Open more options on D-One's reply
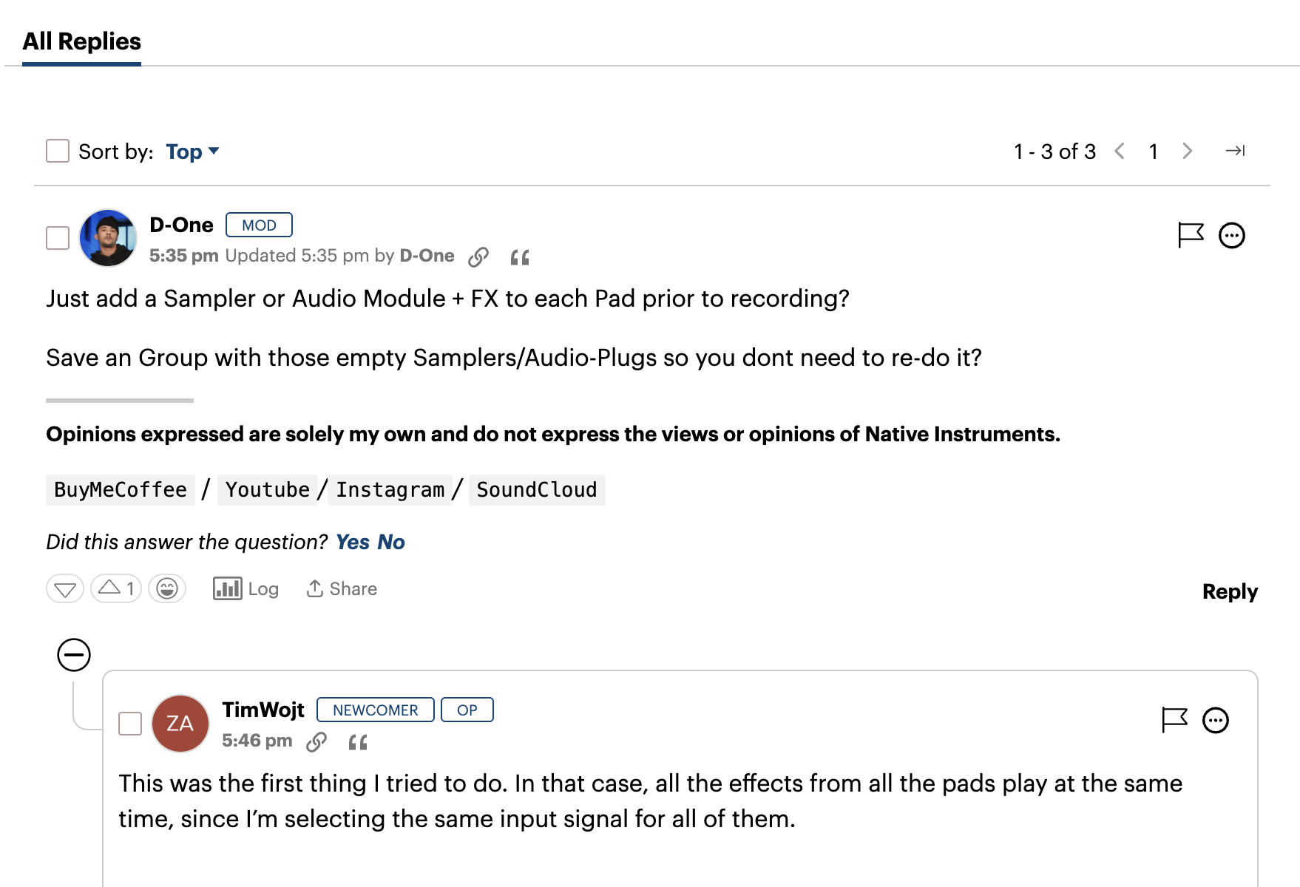 pos(1232,236)
